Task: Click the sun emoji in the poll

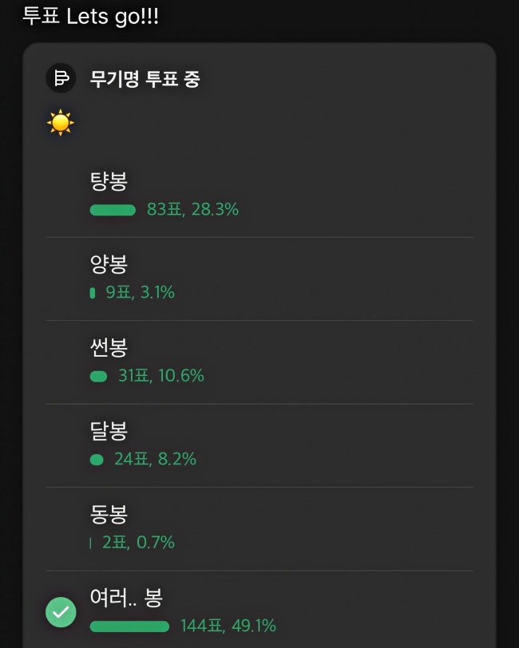Action: tap(60, 124)
